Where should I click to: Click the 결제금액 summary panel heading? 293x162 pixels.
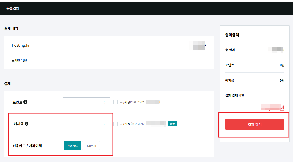click(x=232, y=35)
